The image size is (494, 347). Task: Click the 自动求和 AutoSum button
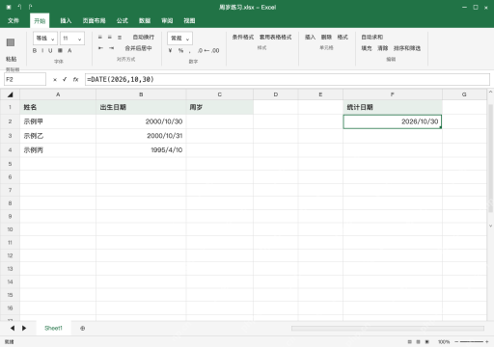[372, 38]
